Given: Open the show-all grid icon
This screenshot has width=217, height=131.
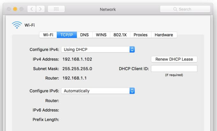Looking at the screenshot, I should pos(56,9).
